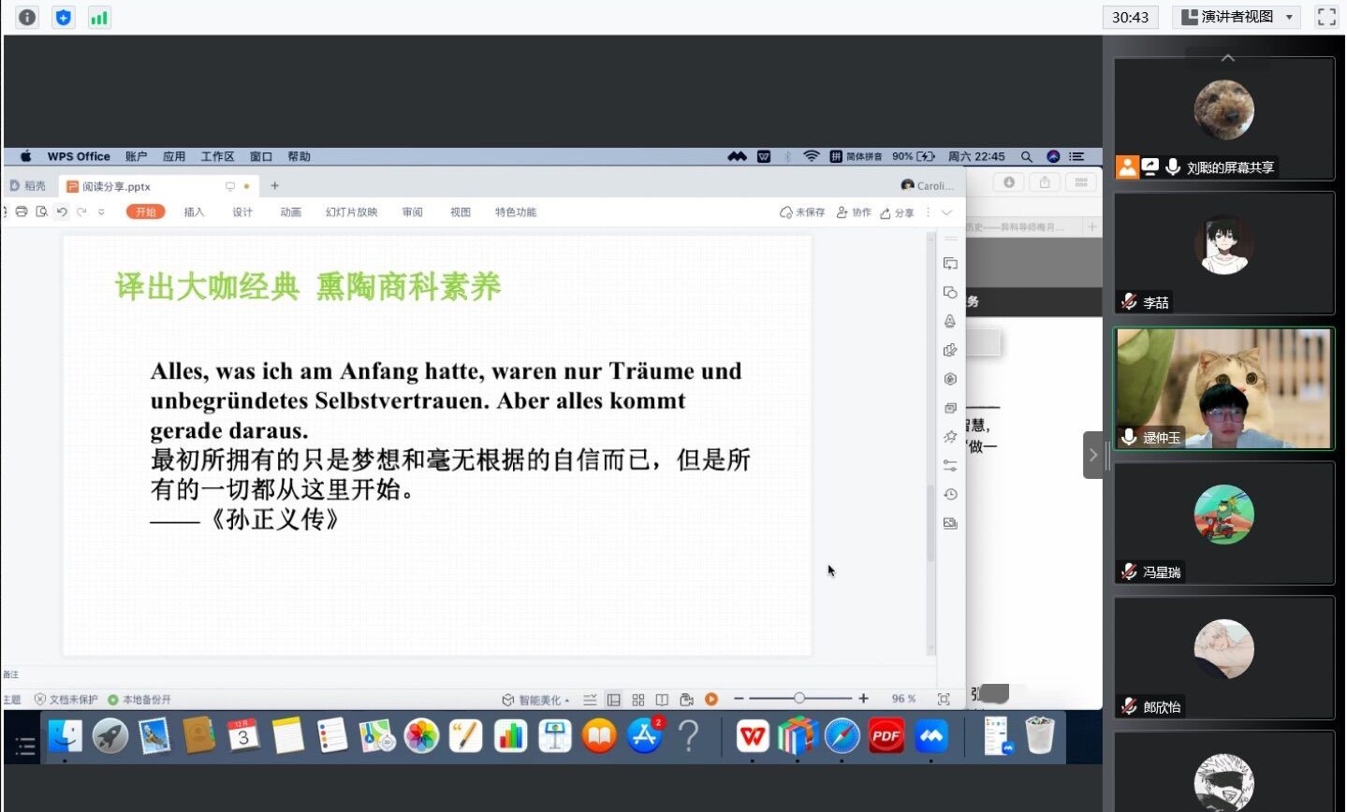Click the 协作 collaborate button
Image resolution: width=1347 pixels, height=812 pixels.
pyautogui.click(x=854, y=212)
